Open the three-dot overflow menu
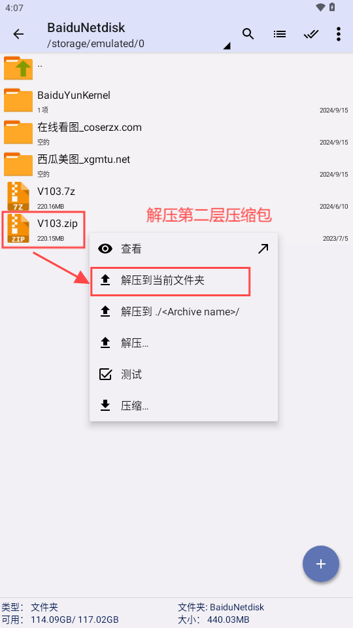The image size is (353, 628). [338, 34]
